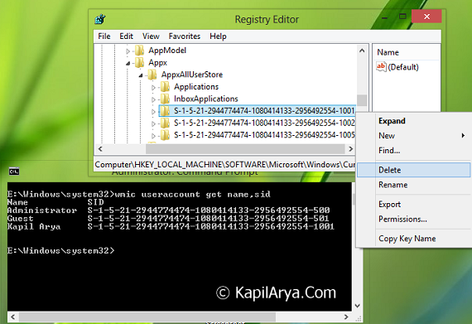Click the (Default) string value icon

pos(381,66)
